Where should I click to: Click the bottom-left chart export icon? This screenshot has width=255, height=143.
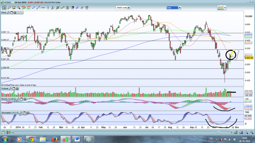click(x=3, y=133)
